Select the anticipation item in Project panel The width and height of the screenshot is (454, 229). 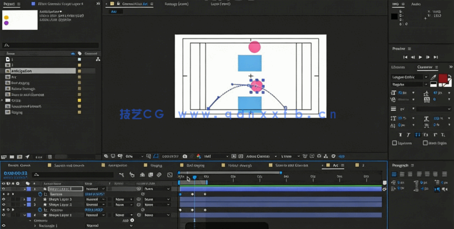[22, 71]
